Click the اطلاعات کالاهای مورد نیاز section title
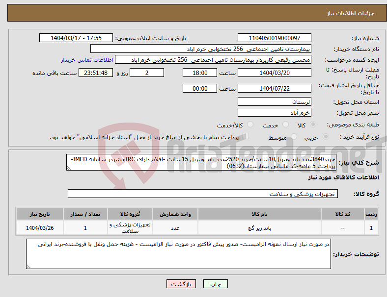Viewport: 387px width, 297px height. point(343,177)
